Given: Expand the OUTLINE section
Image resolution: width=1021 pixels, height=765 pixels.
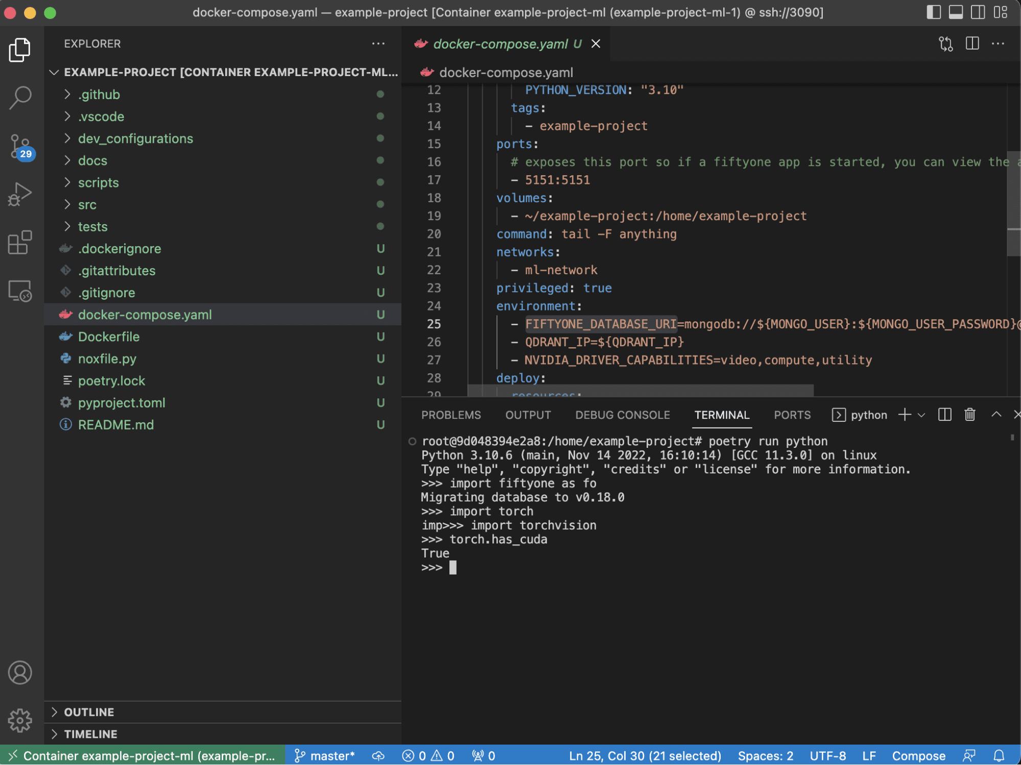Looking at the screenshot, I should 89,712.
